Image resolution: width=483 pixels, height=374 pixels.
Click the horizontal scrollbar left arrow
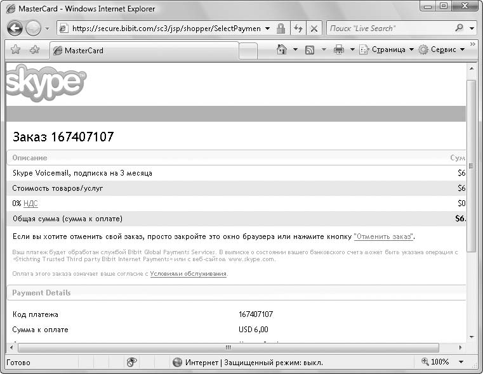click(x=11, y=347)
